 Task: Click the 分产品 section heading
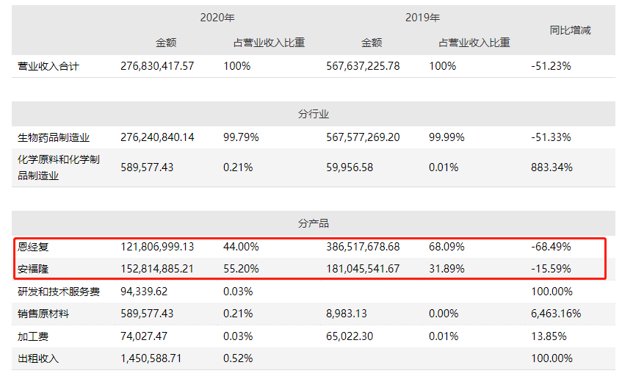pyautogui.click(x=314, y=223)
